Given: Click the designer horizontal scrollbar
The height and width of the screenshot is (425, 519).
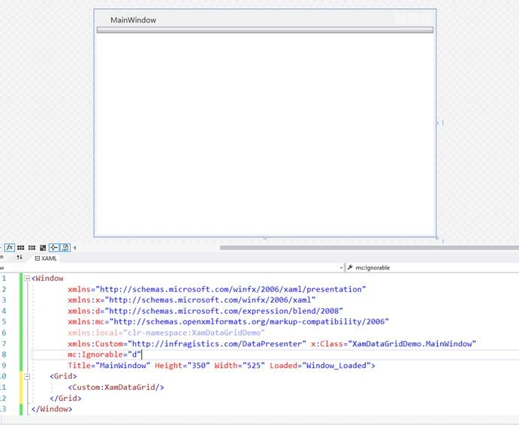Looking at the screenshot, I should coord(370,248).
